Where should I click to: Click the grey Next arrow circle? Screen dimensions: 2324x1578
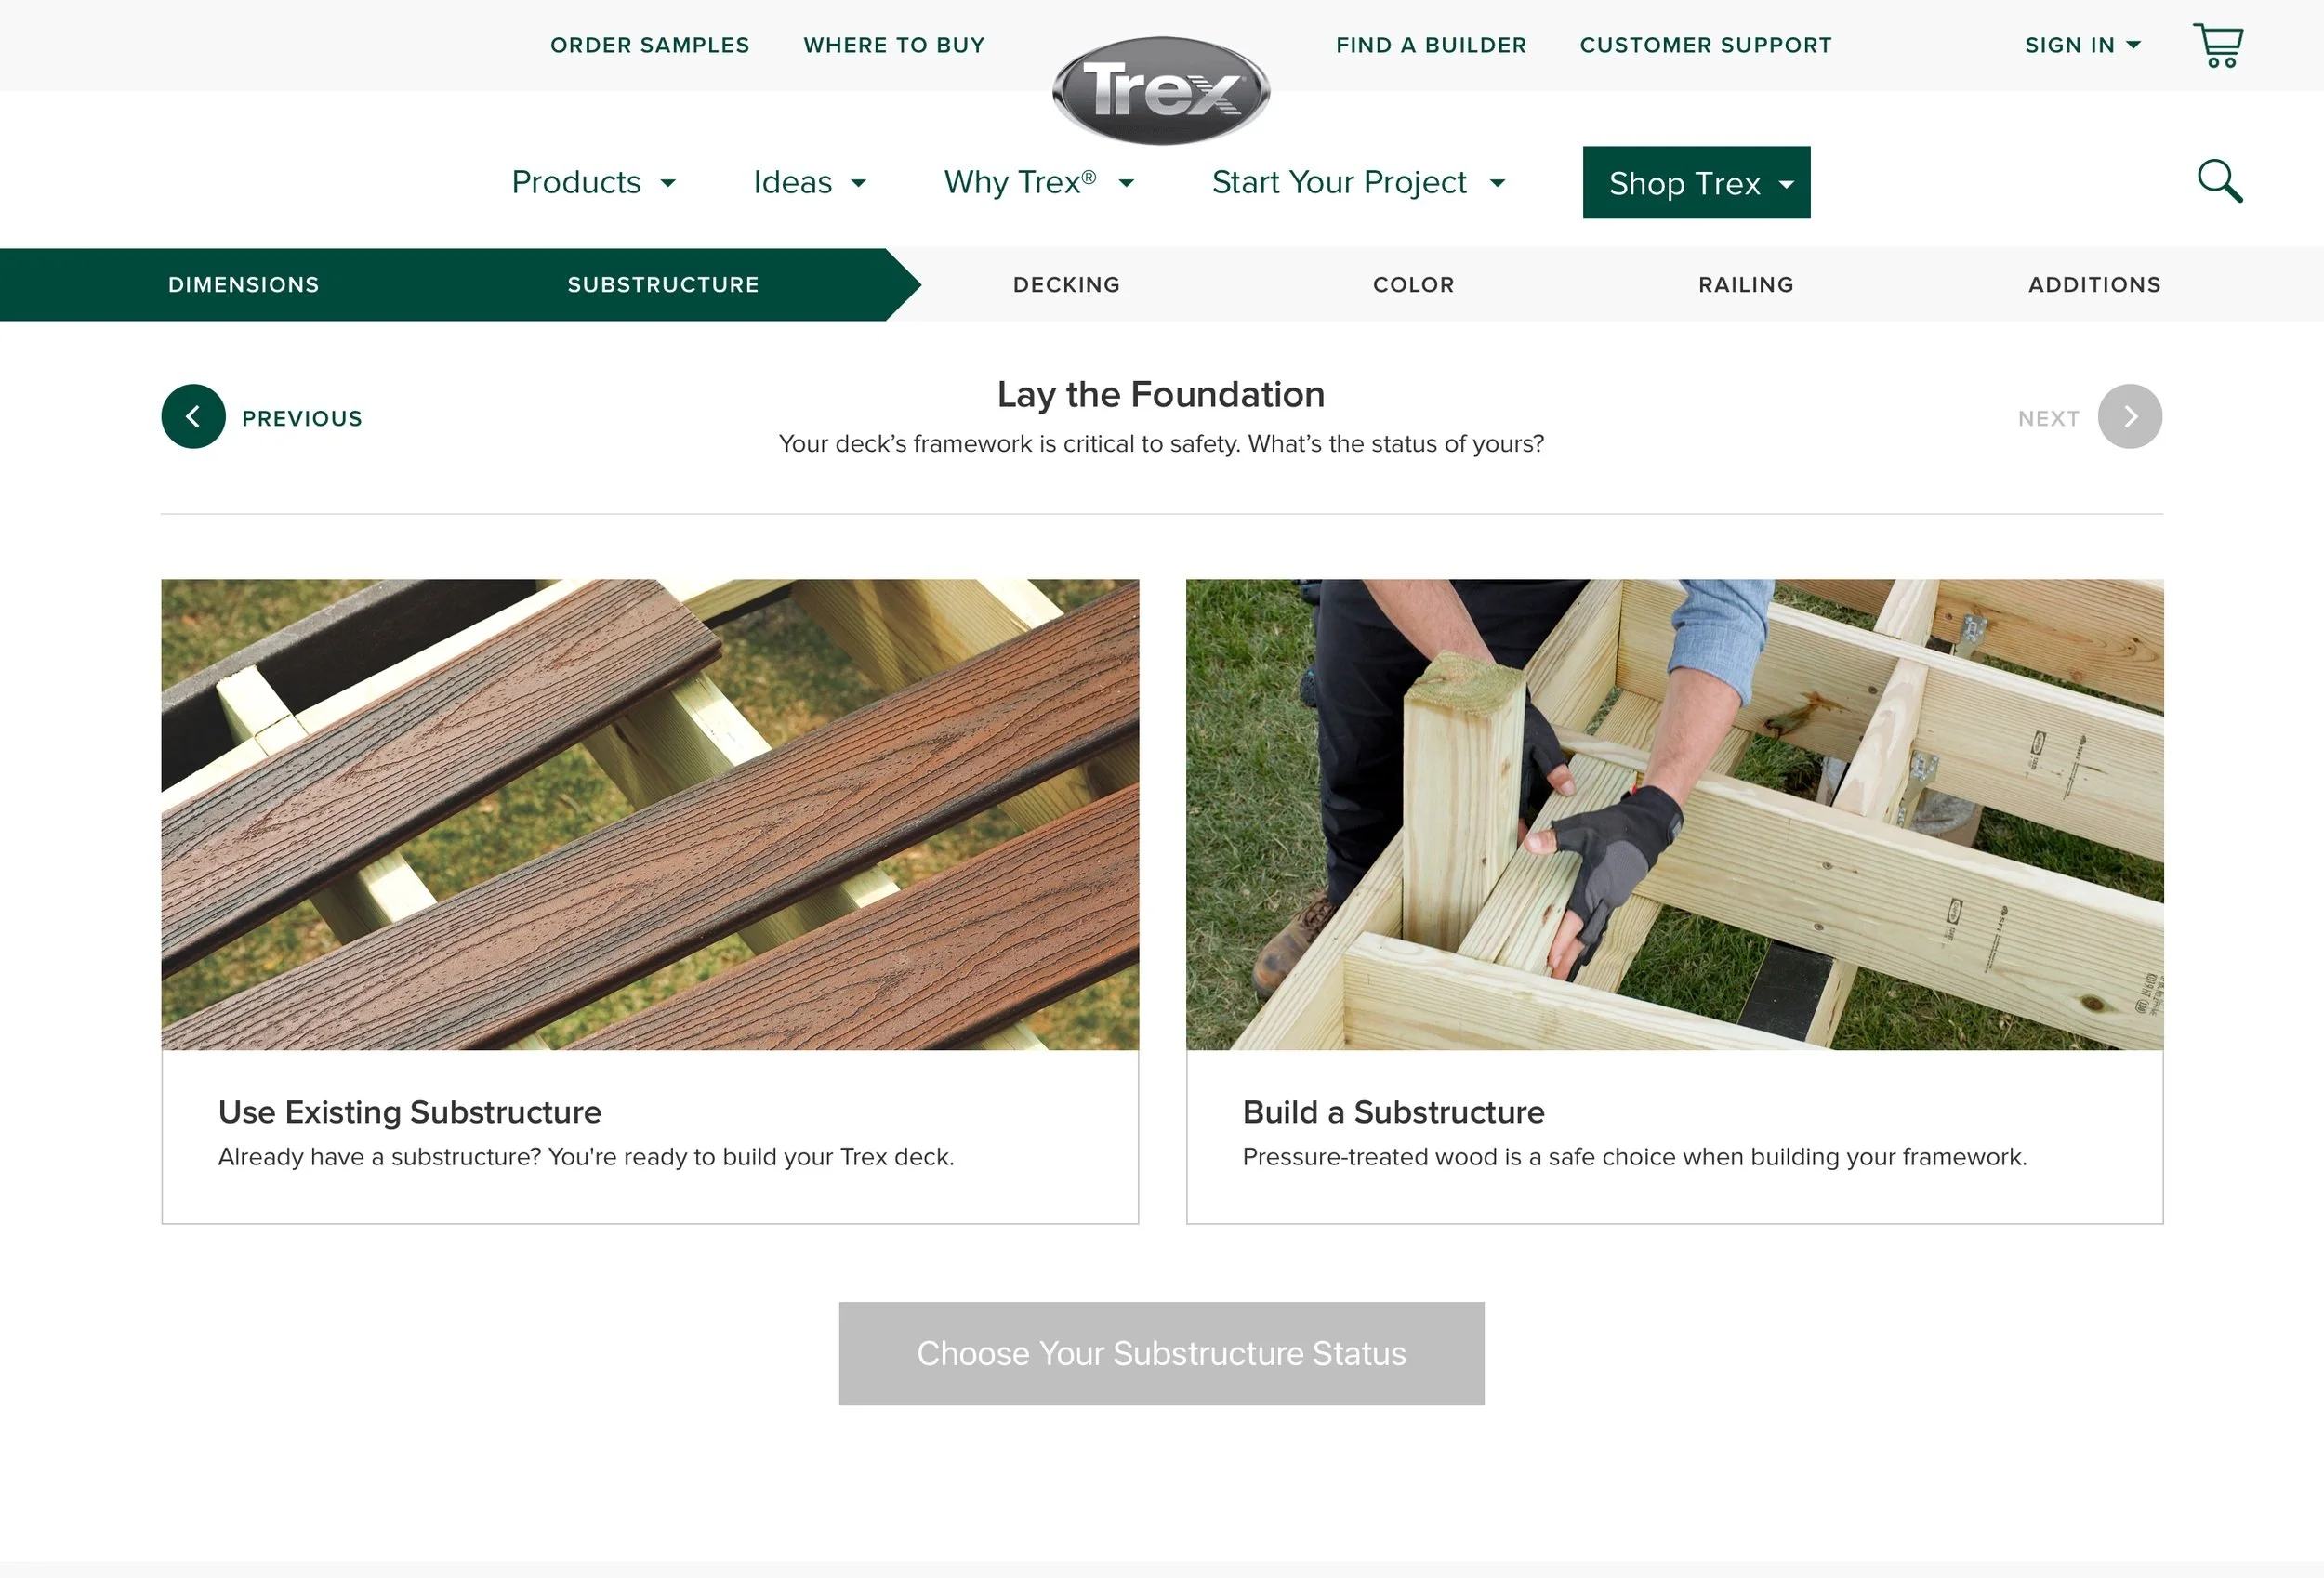(2129, 417)
